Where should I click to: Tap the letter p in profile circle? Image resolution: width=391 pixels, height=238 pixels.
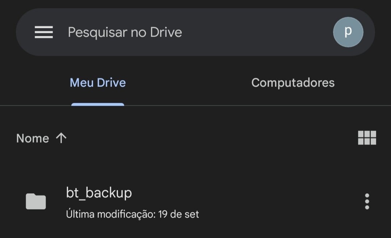pos(348,31)
